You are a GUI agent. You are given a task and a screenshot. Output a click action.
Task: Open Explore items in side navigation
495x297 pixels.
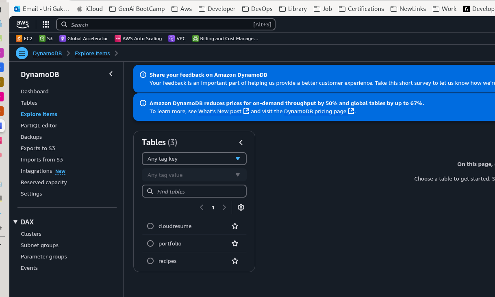click(x=39, y=114)
